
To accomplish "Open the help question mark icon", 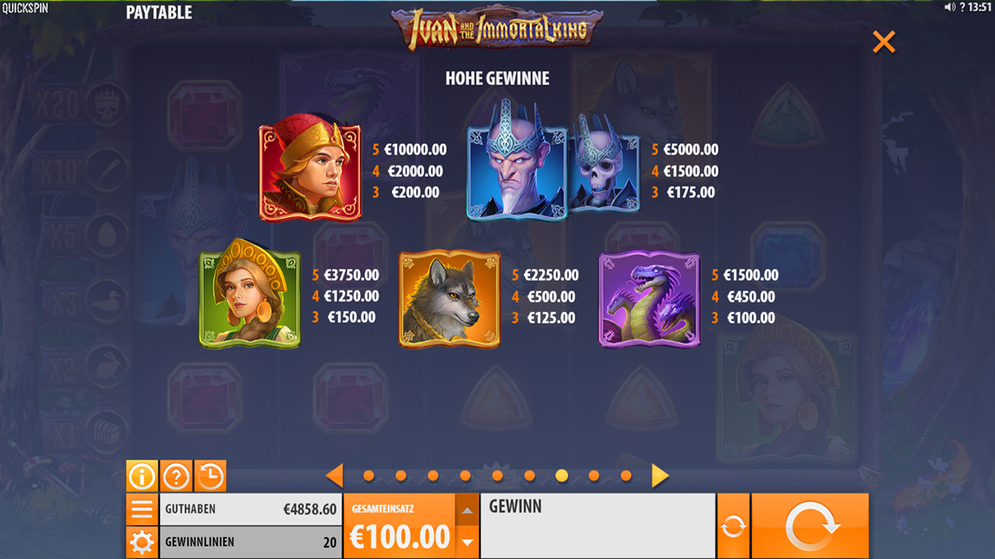I will [176, 476].
